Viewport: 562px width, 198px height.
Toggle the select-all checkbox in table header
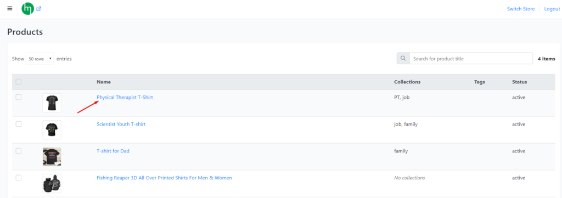(19, 82)
